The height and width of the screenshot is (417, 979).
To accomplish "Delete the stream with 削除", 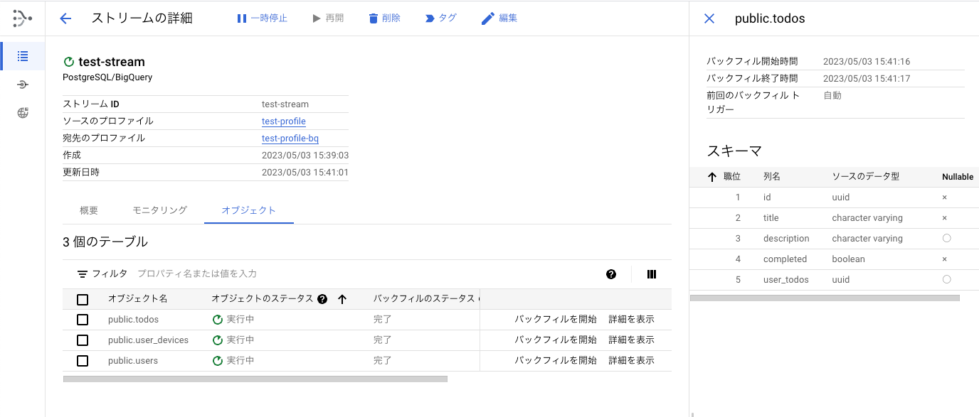I will [x=384, y=18].
